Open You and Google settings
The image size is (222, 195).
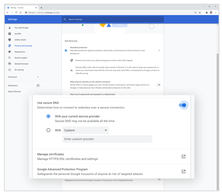(21, 28)
